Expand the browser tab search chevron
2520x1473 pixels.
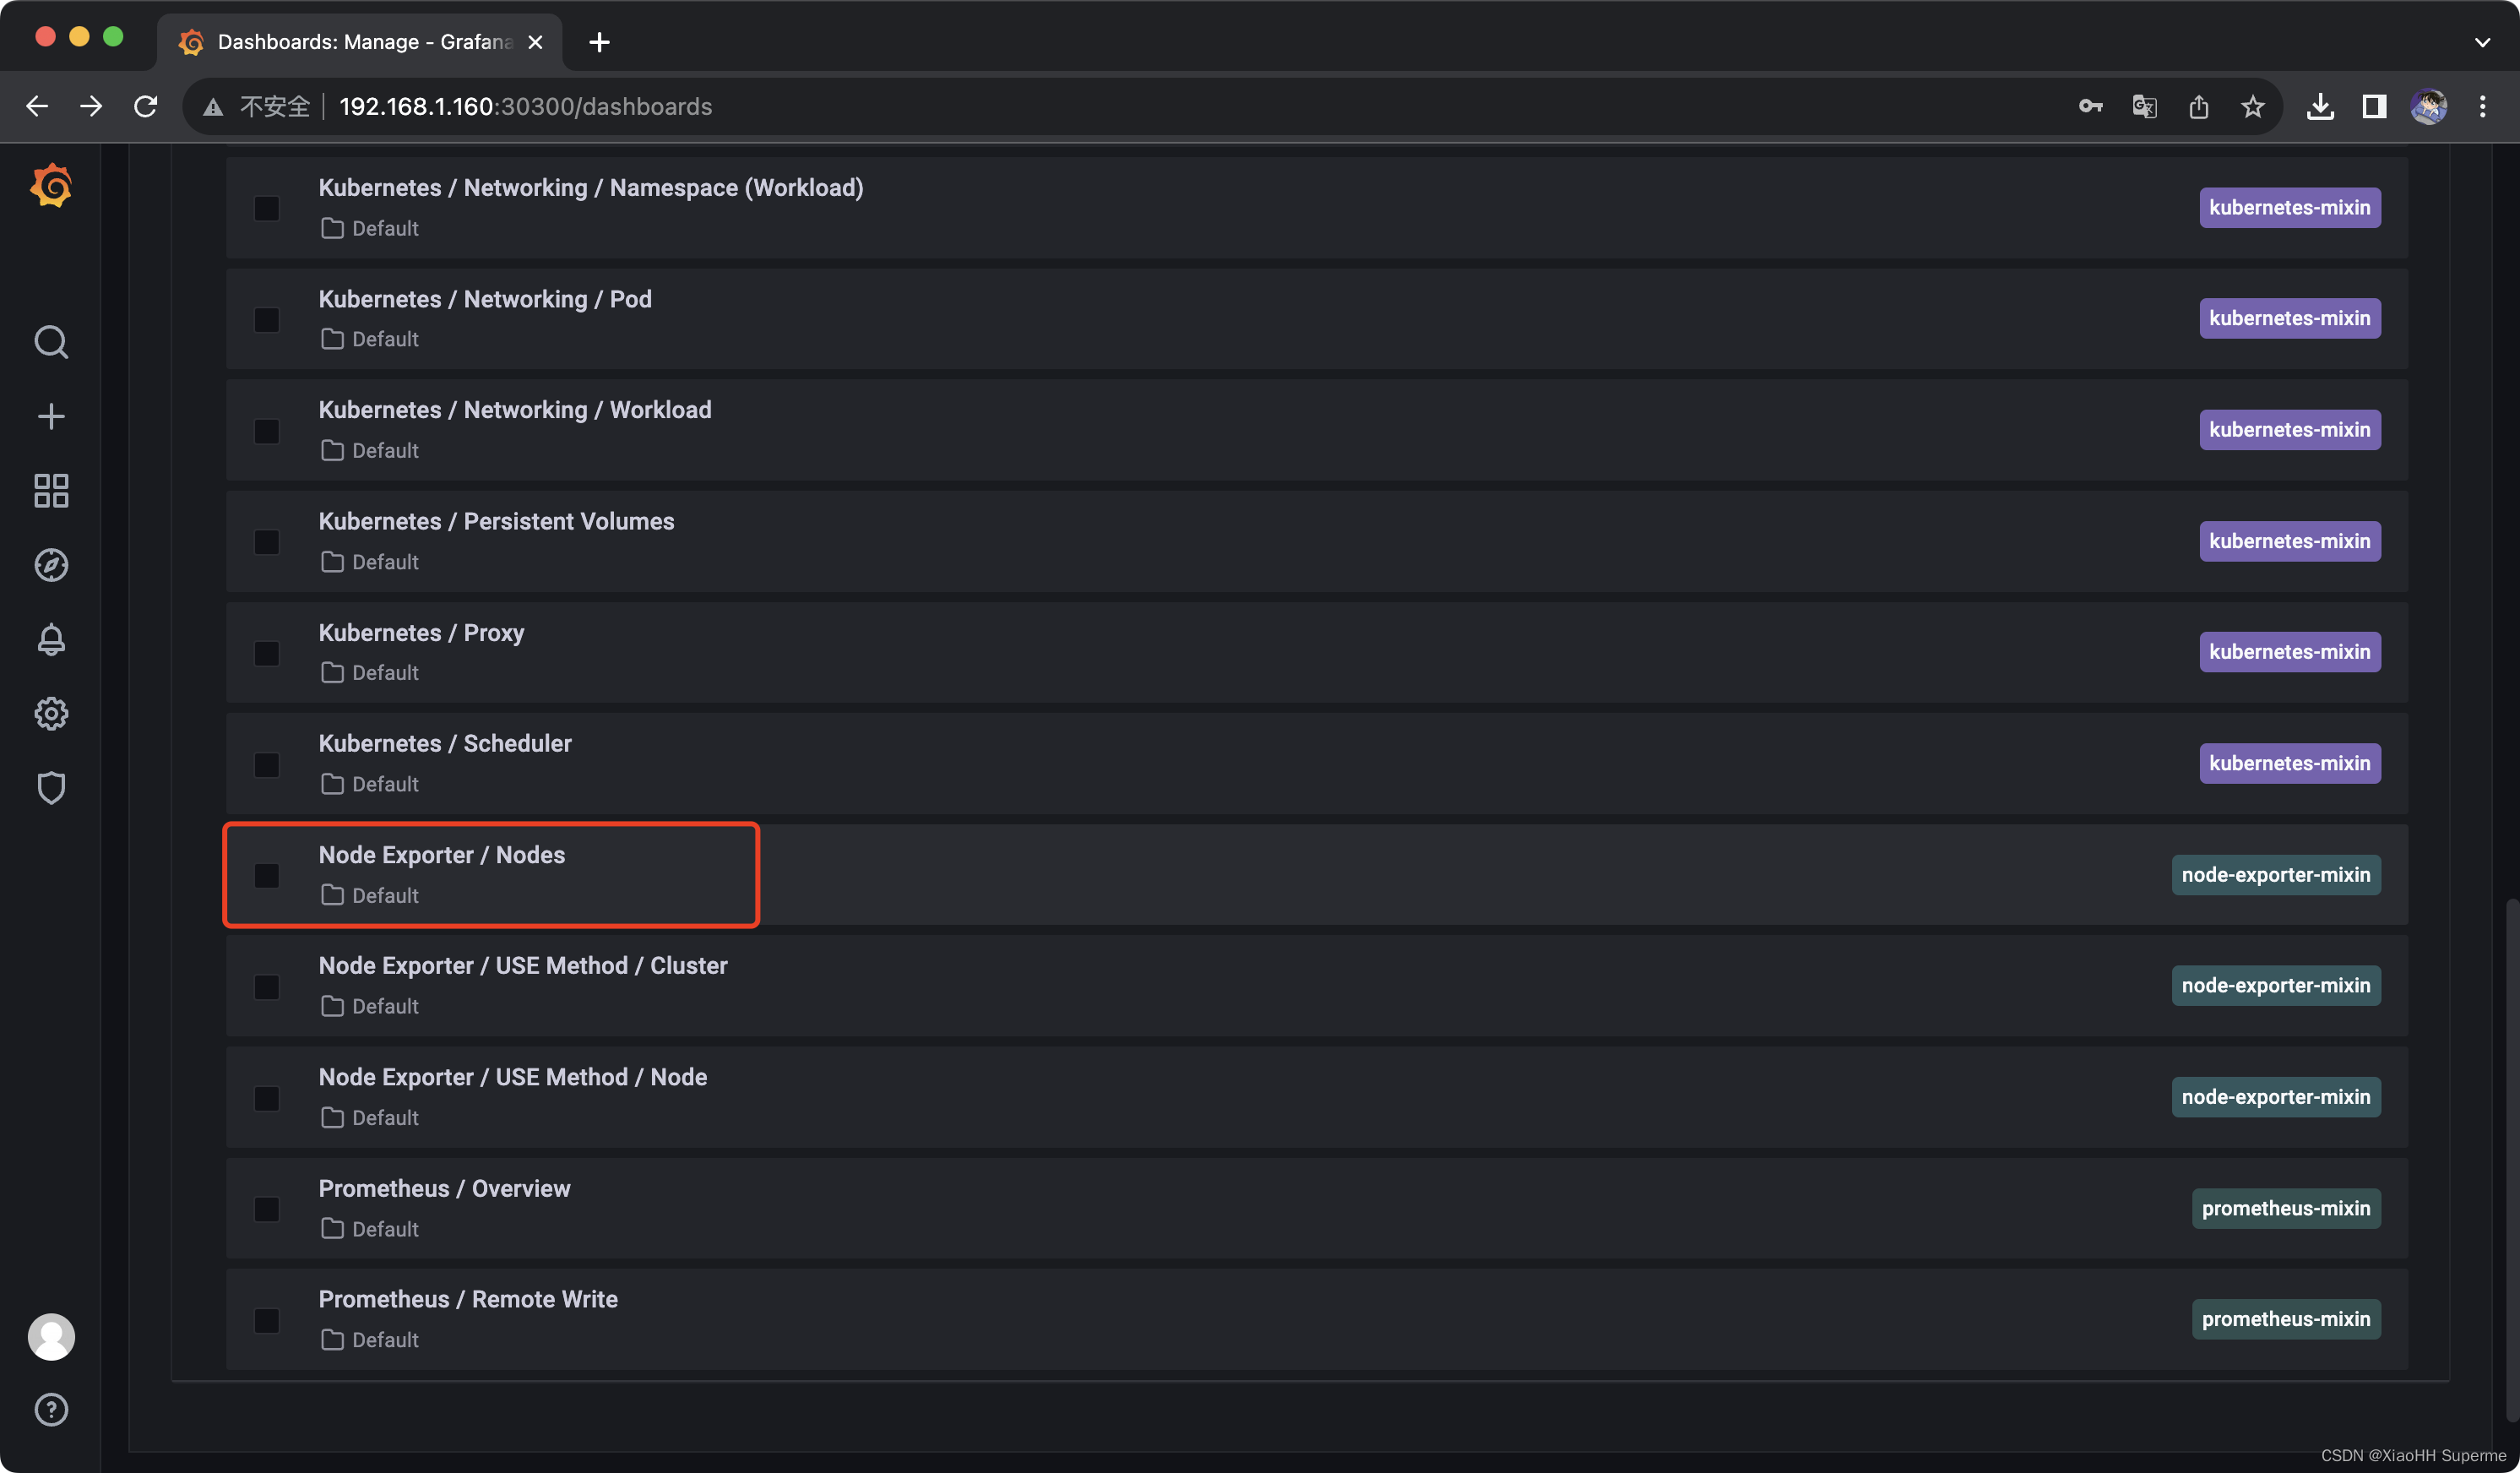tap(2482, 42)
